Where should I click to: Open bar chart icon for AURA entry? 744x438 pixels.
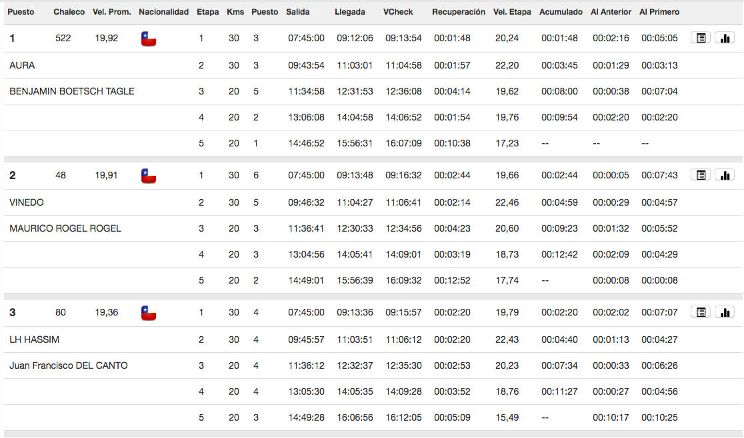pyautogui.click(x=725, y=38)
